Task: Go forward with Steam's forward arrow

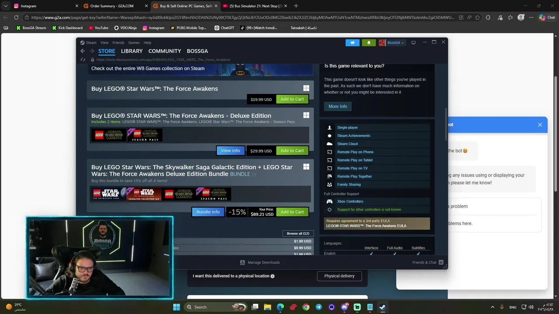Action: click(92, 51)
